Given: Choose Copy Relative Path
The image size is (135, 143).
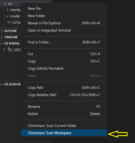Looking at the screenshot, I should [x=64, y=95].
